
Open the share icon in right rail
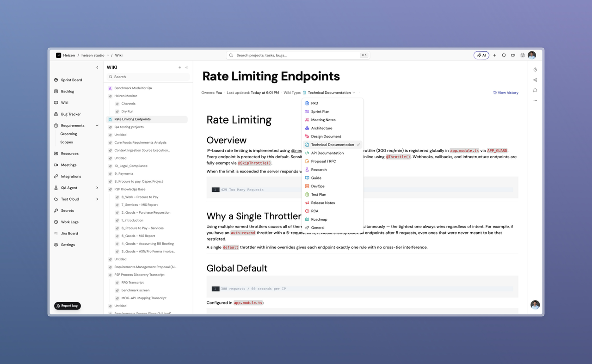click(535, 80)
